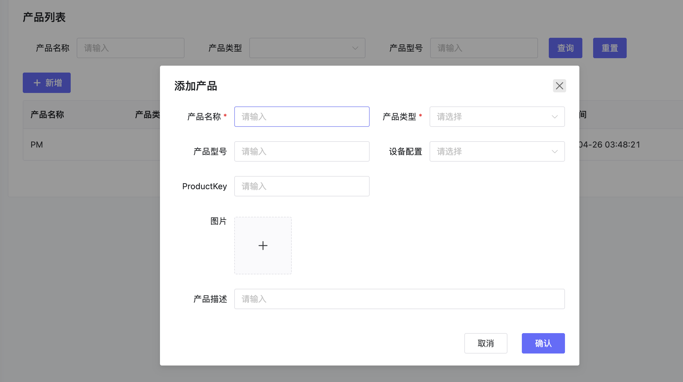Image resolution: width=683 pixels, height=382 pixels.
Task: Click the plus icon on the 新增 button
Action: [37, 83]
